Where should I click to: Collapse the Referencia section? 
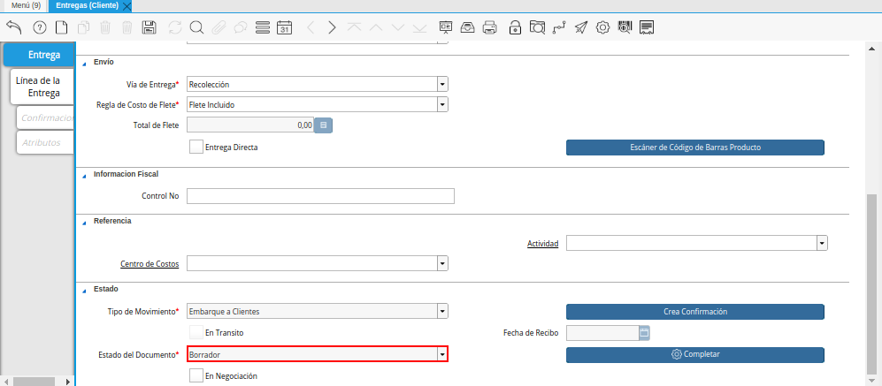[x=84, y=222]
